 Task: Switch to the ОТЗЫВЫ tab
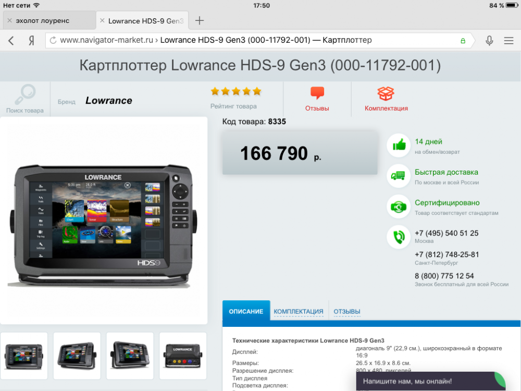pyautogui.click(x=347, y=312)
